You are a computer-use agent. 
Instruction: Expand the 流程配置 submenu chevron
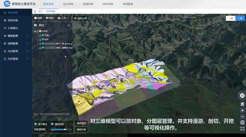tap(27, 43)
